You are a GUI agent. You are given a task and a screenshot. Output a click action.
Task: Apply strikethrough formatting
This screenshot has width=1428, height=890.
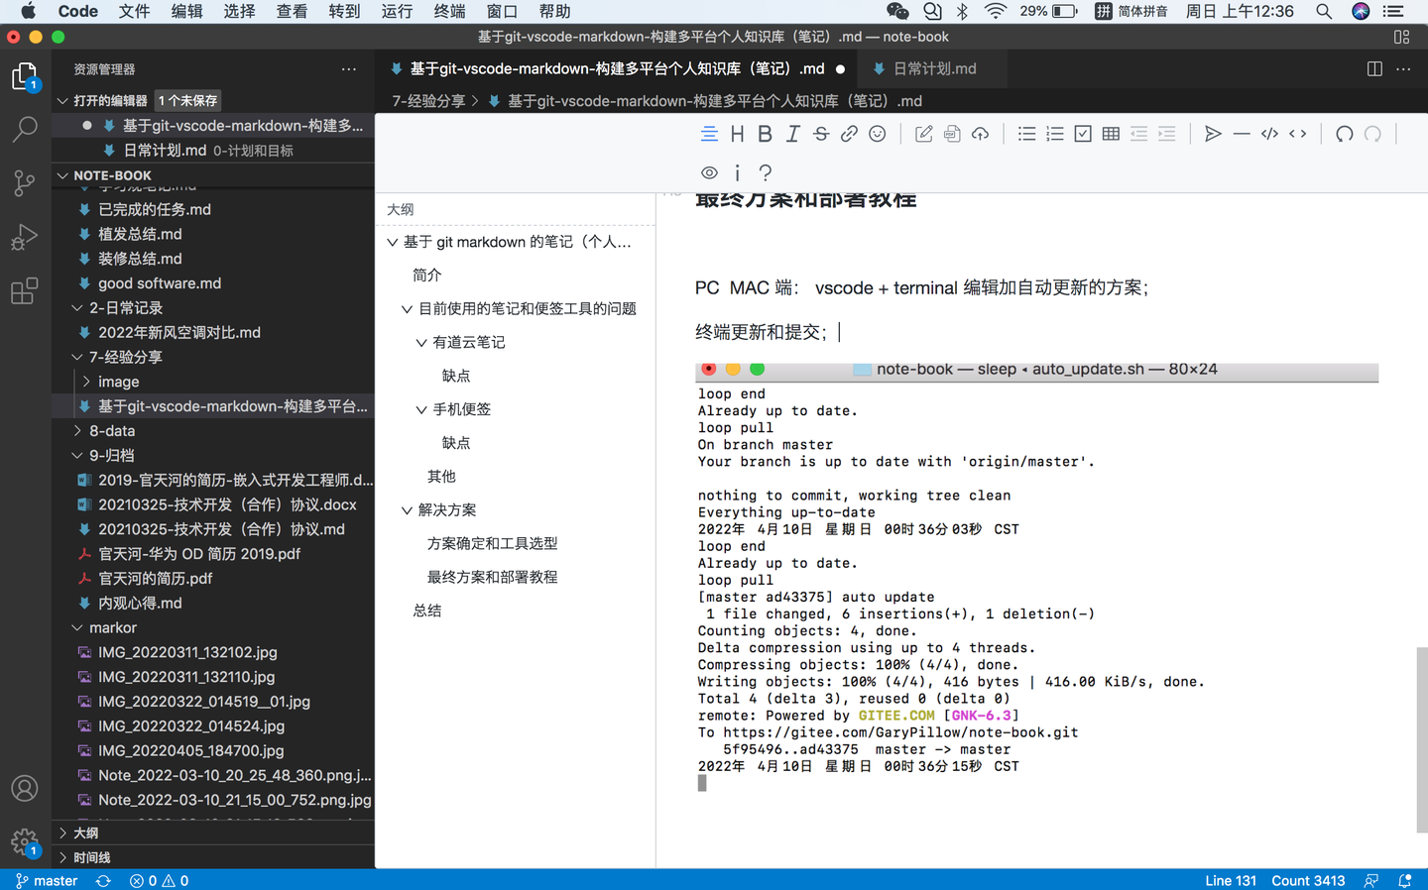(820, 133)
